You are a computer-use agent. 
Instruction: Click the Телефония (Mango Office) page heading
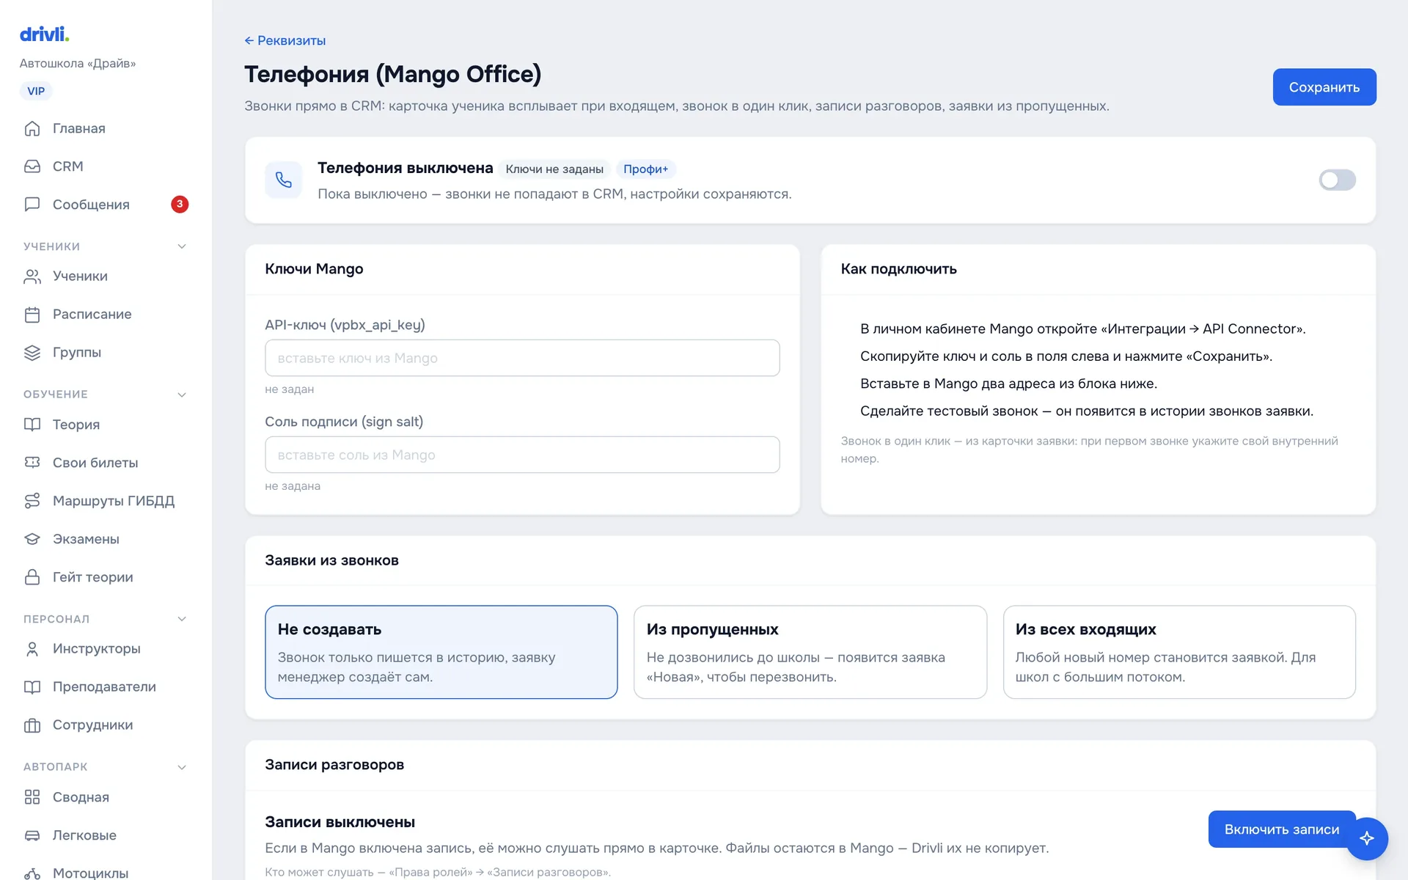[x=392, y=74]
